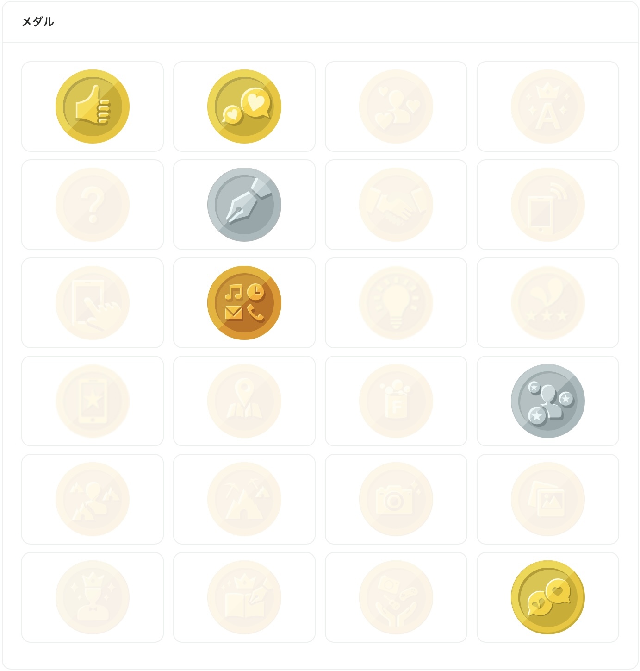The height and width of the screenshot is (671, 640).
Task: Click the gold thumbs-up medal
Action: pos(93,107)
